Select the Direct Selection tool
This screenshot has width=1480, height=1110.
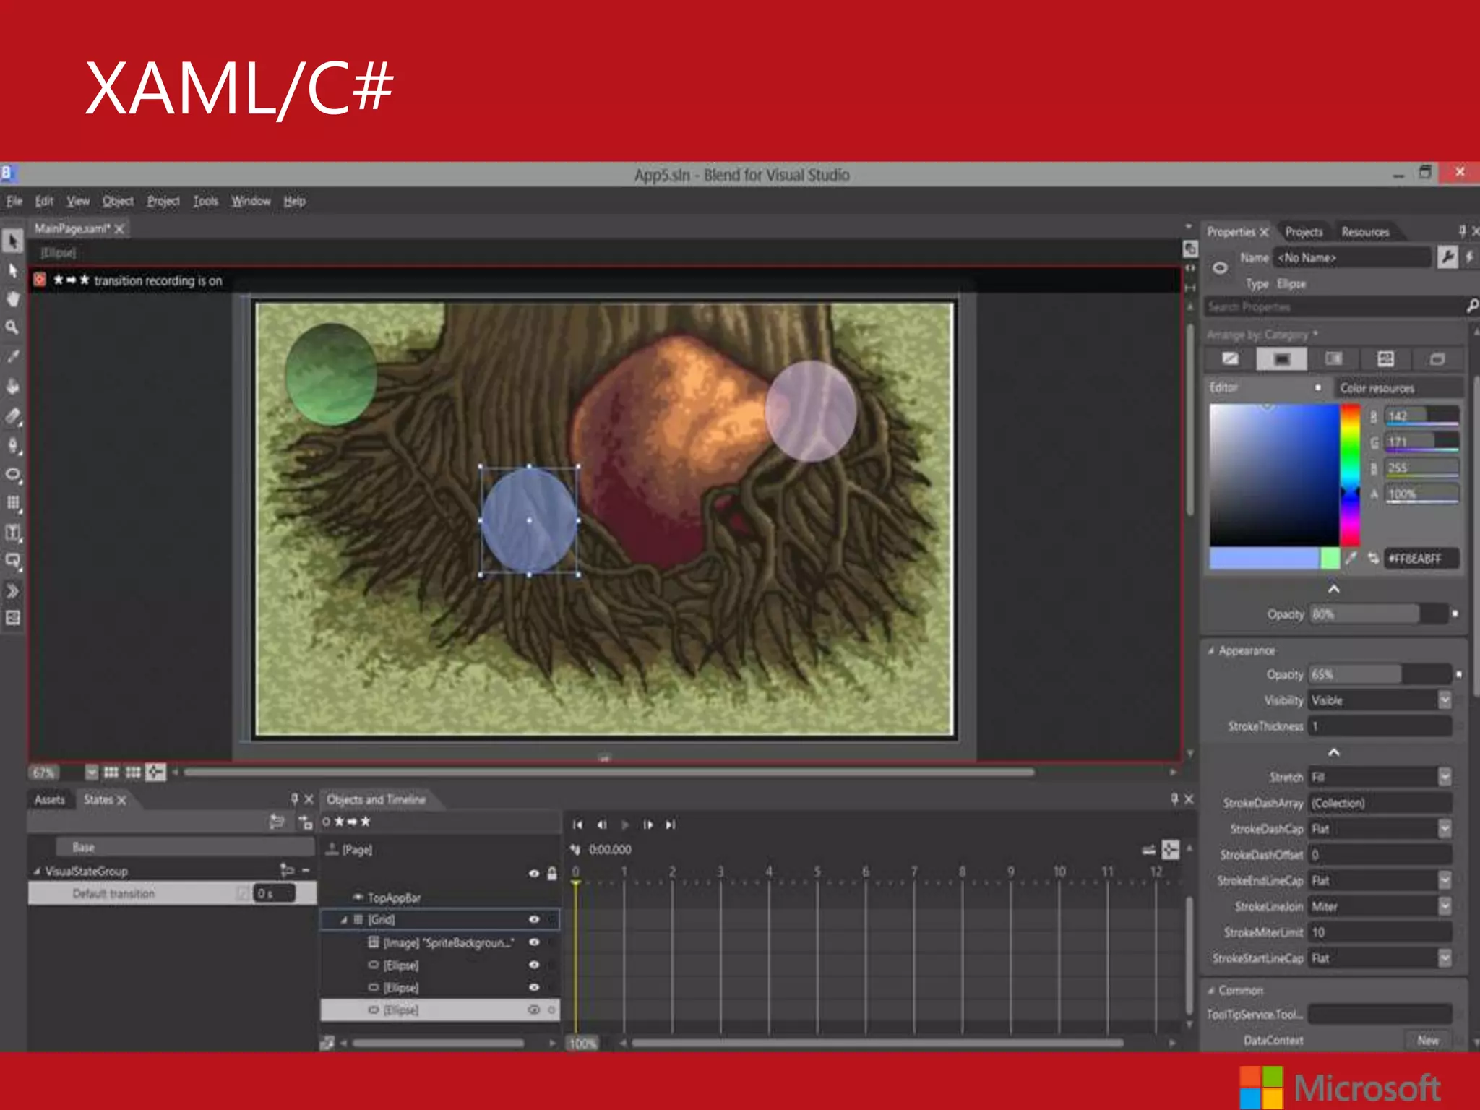tap(13, 271)
